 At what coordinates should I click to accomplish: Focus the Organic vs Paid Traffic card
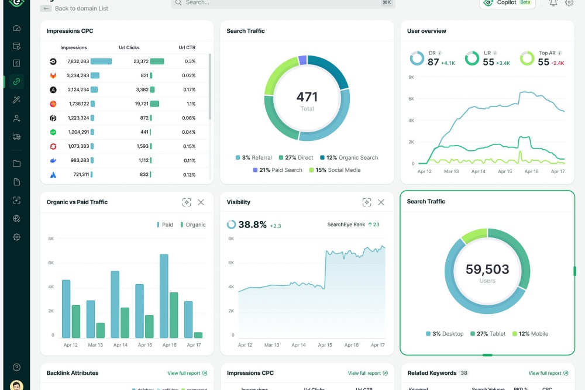tap(187, 202)
